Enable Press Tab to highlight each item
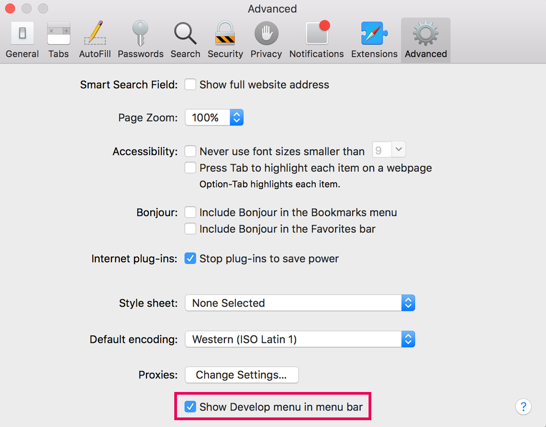546x427 pixels. (190, 168)
